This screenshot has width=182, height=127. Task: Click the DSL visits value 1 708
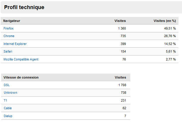pos(122,85)
